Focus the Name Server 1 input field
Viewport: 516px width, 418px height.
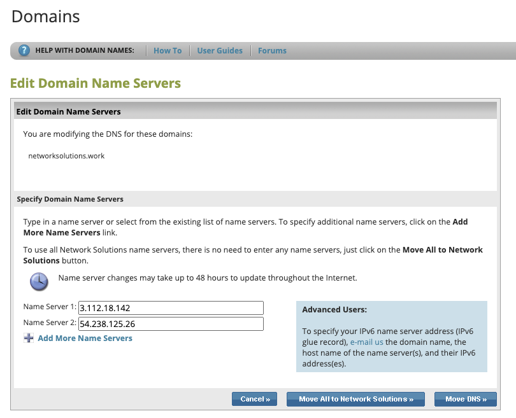tap(171, 308)
